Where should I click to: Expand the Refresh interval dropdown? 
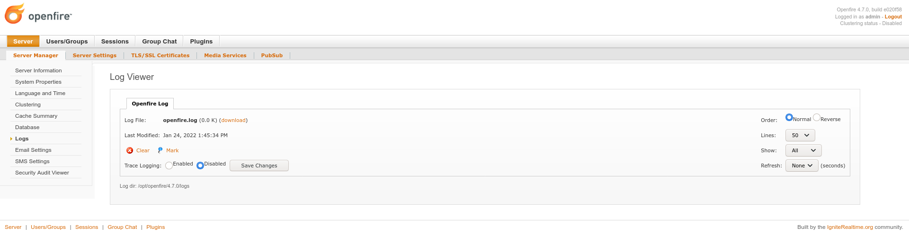point(802,166)
